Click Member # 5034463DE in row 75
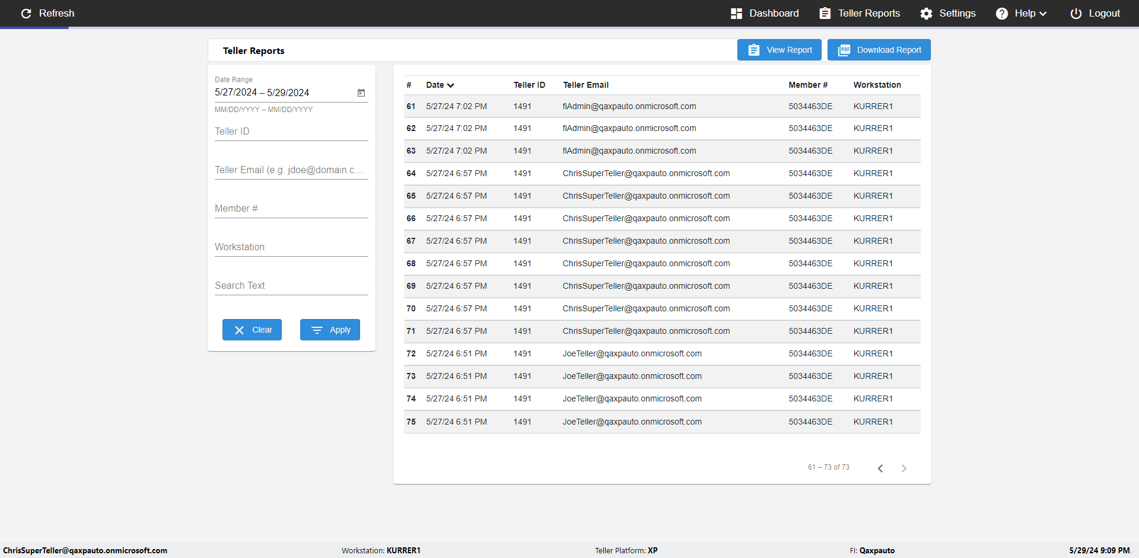Image resolution: width=1139 pixels, height=558 pixels. point(810,422)
